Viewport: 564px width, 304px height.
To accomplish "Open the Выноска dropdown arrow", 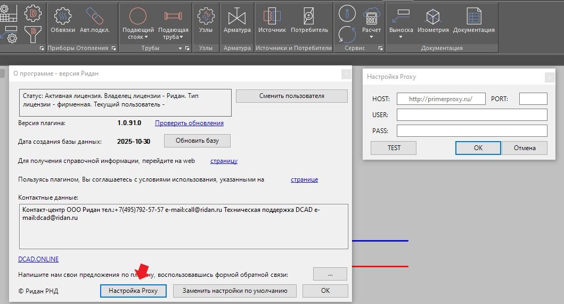I will point(400,37).
